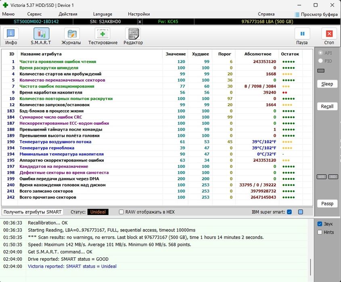This screenshot has width=341, height=282.
Task: Open the Настройки menu
Action: 139,14
